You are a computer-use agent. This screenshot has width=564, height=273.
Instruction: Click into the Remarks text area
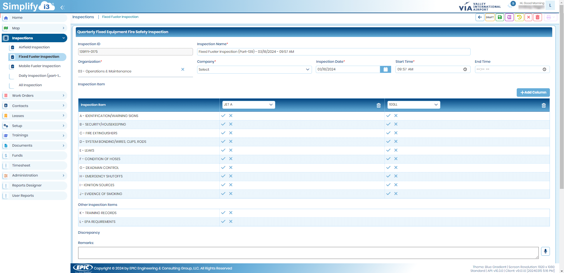pyautogui.click(x=308, y=253)
